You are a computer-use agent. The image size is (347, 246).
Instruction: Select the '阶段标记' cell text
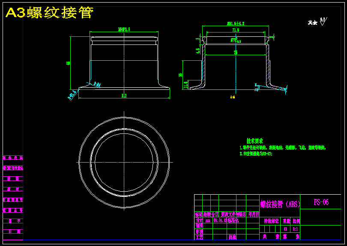[271, 221]
